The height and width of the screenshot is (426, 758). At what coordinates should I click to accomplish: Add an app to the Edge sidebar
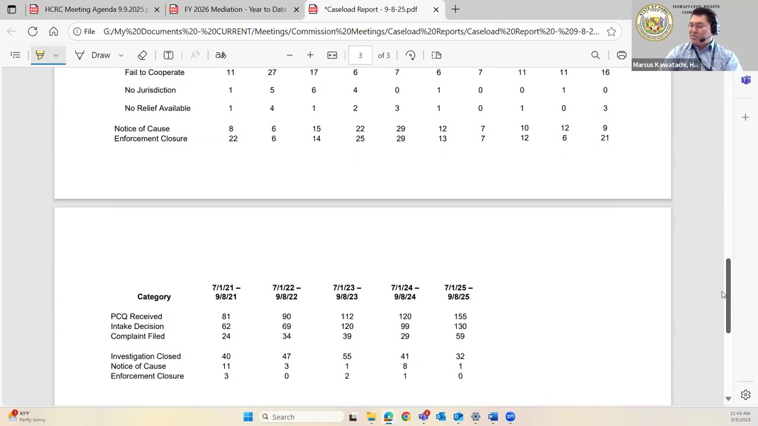coord(746,117)
